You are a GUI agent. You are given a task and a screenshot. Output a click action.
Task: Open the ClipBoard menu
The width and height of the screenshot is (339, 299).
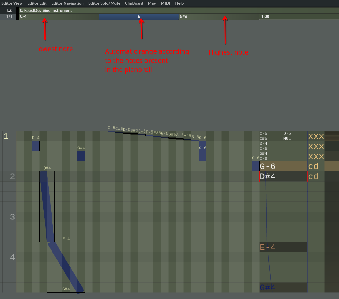point(134,3)
